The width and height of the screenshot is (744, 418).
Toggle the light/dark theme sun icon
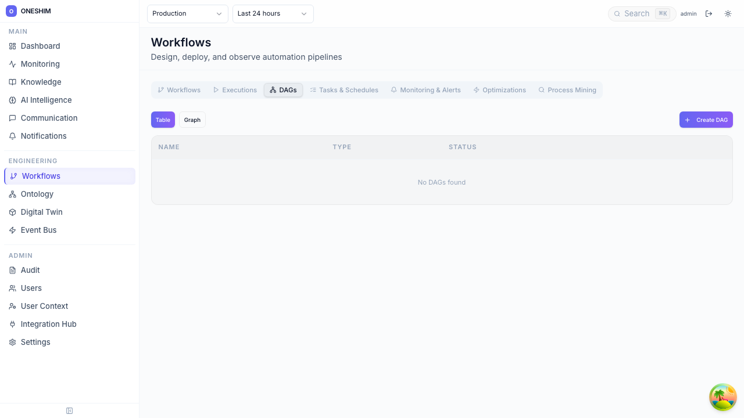(728, 14)
